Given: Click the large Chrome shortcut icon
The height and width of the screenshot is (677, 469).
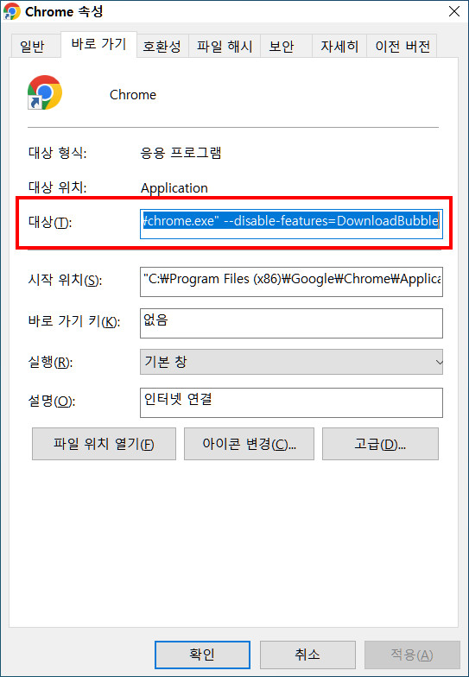Looking at the screenshot, I should click(x=45, y=92).
